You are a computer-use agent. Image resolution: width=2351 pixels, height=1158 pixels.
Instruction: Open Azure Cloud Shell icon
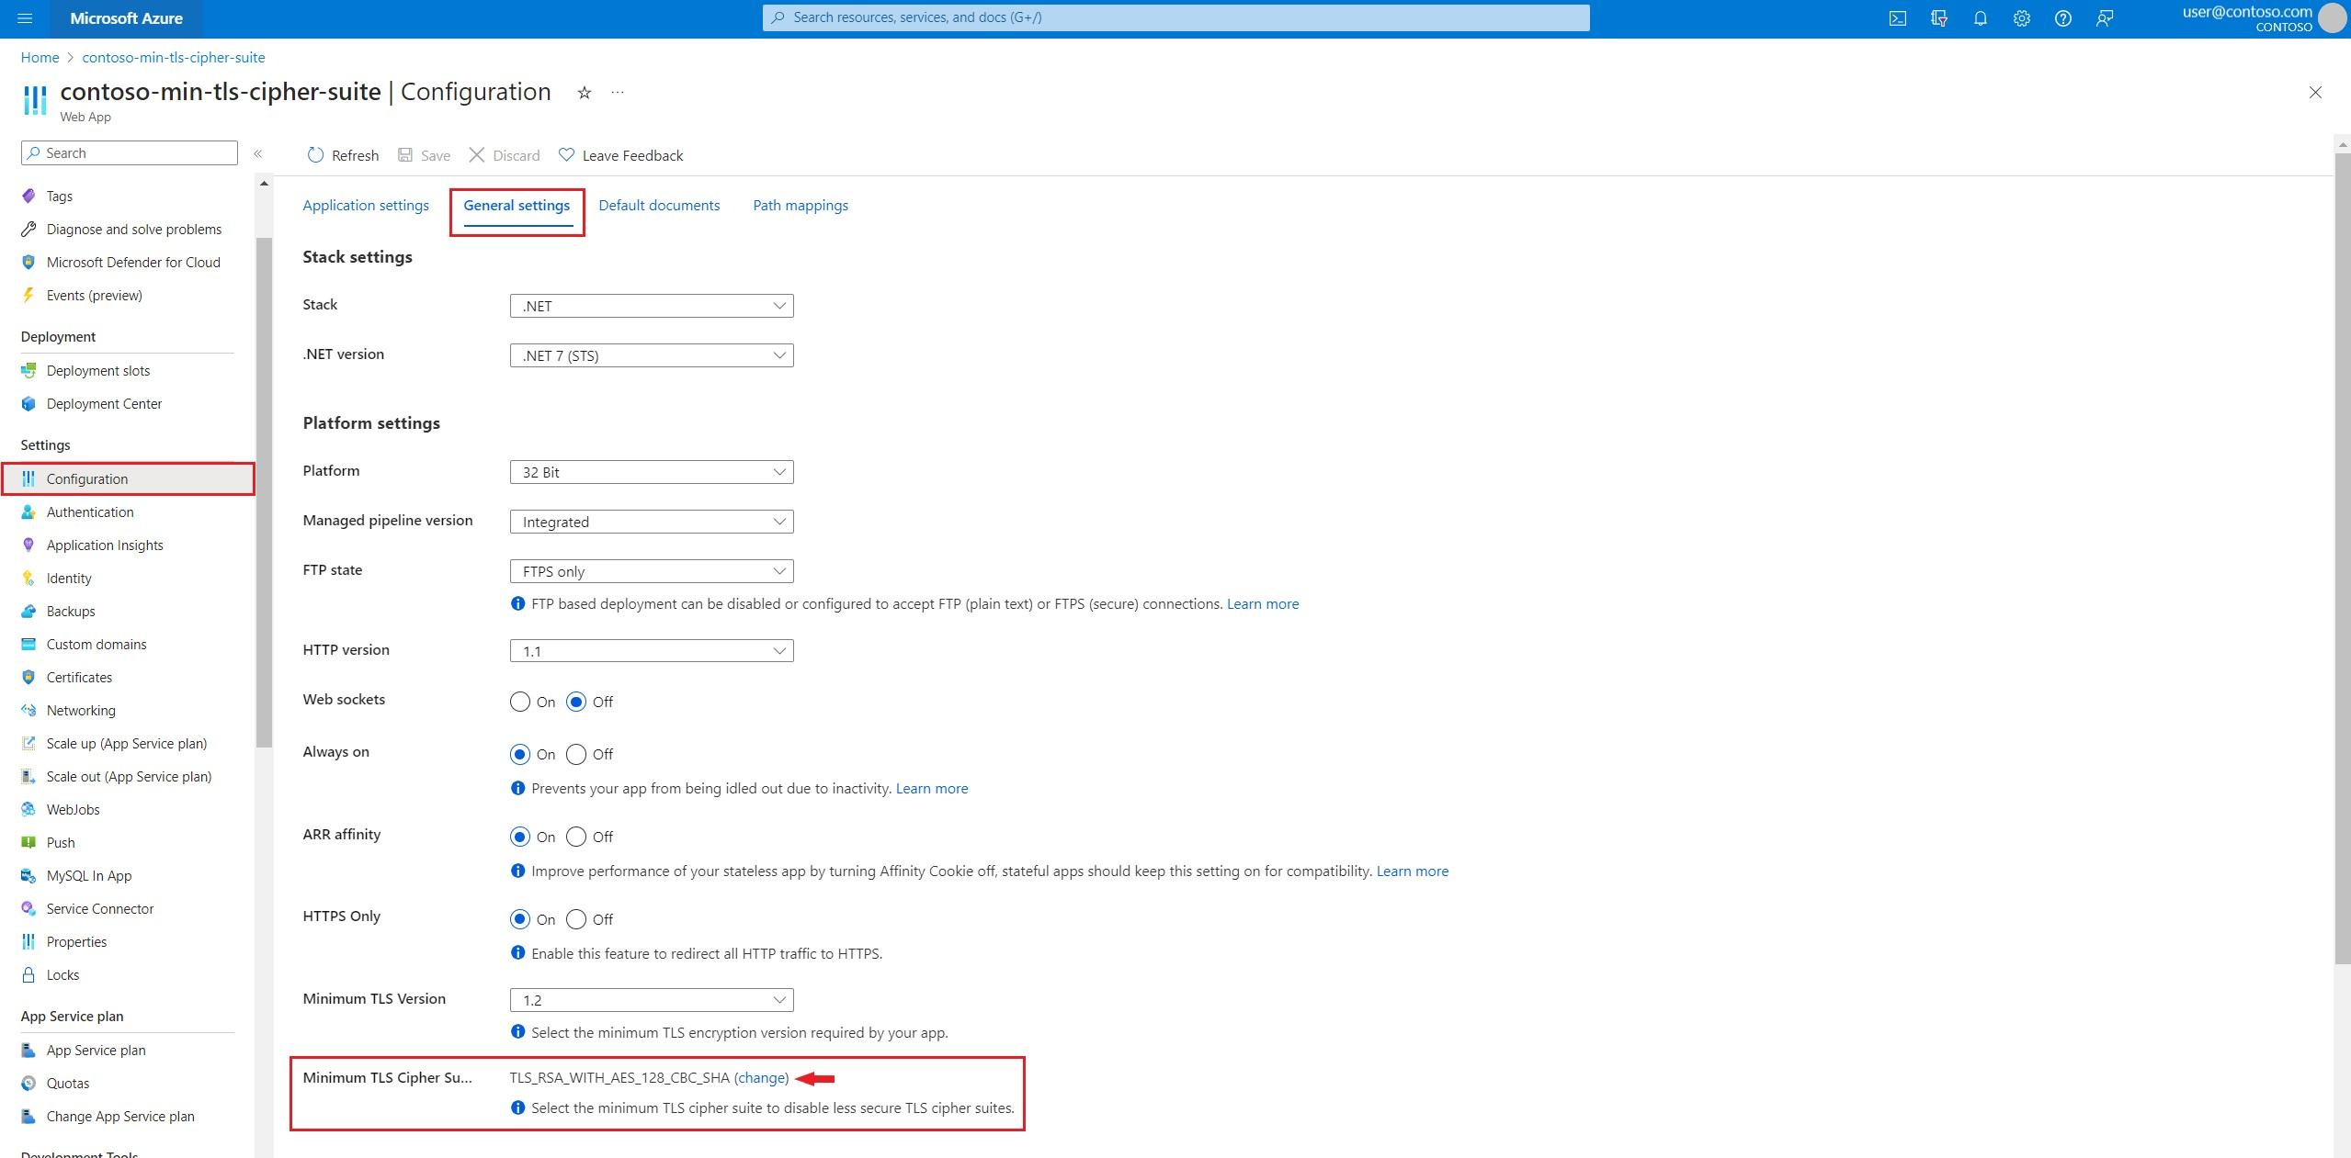pos(1897,18)
